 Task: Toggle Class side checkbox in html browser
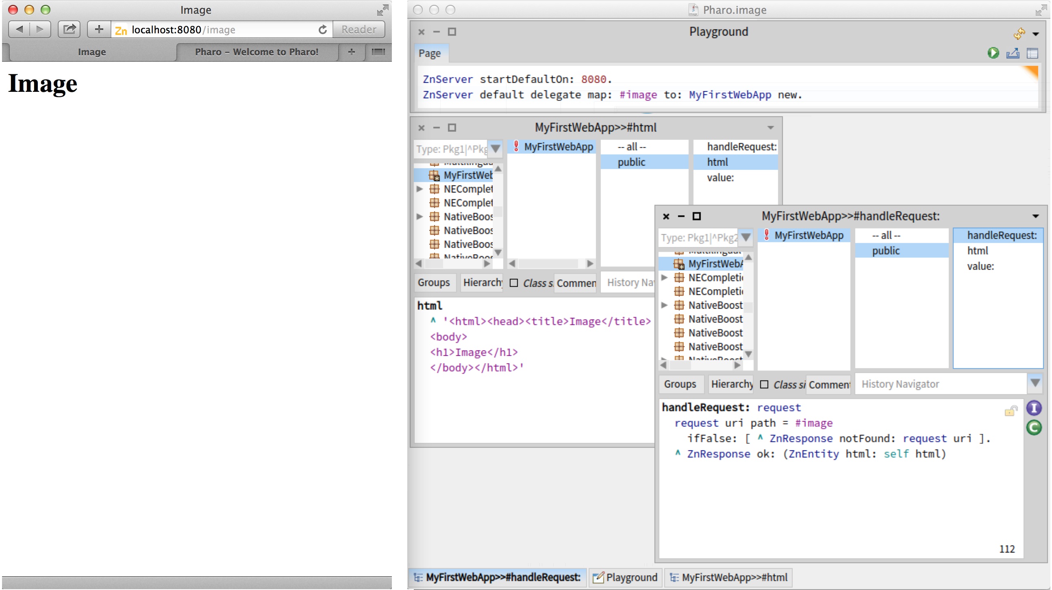(514, 282)
